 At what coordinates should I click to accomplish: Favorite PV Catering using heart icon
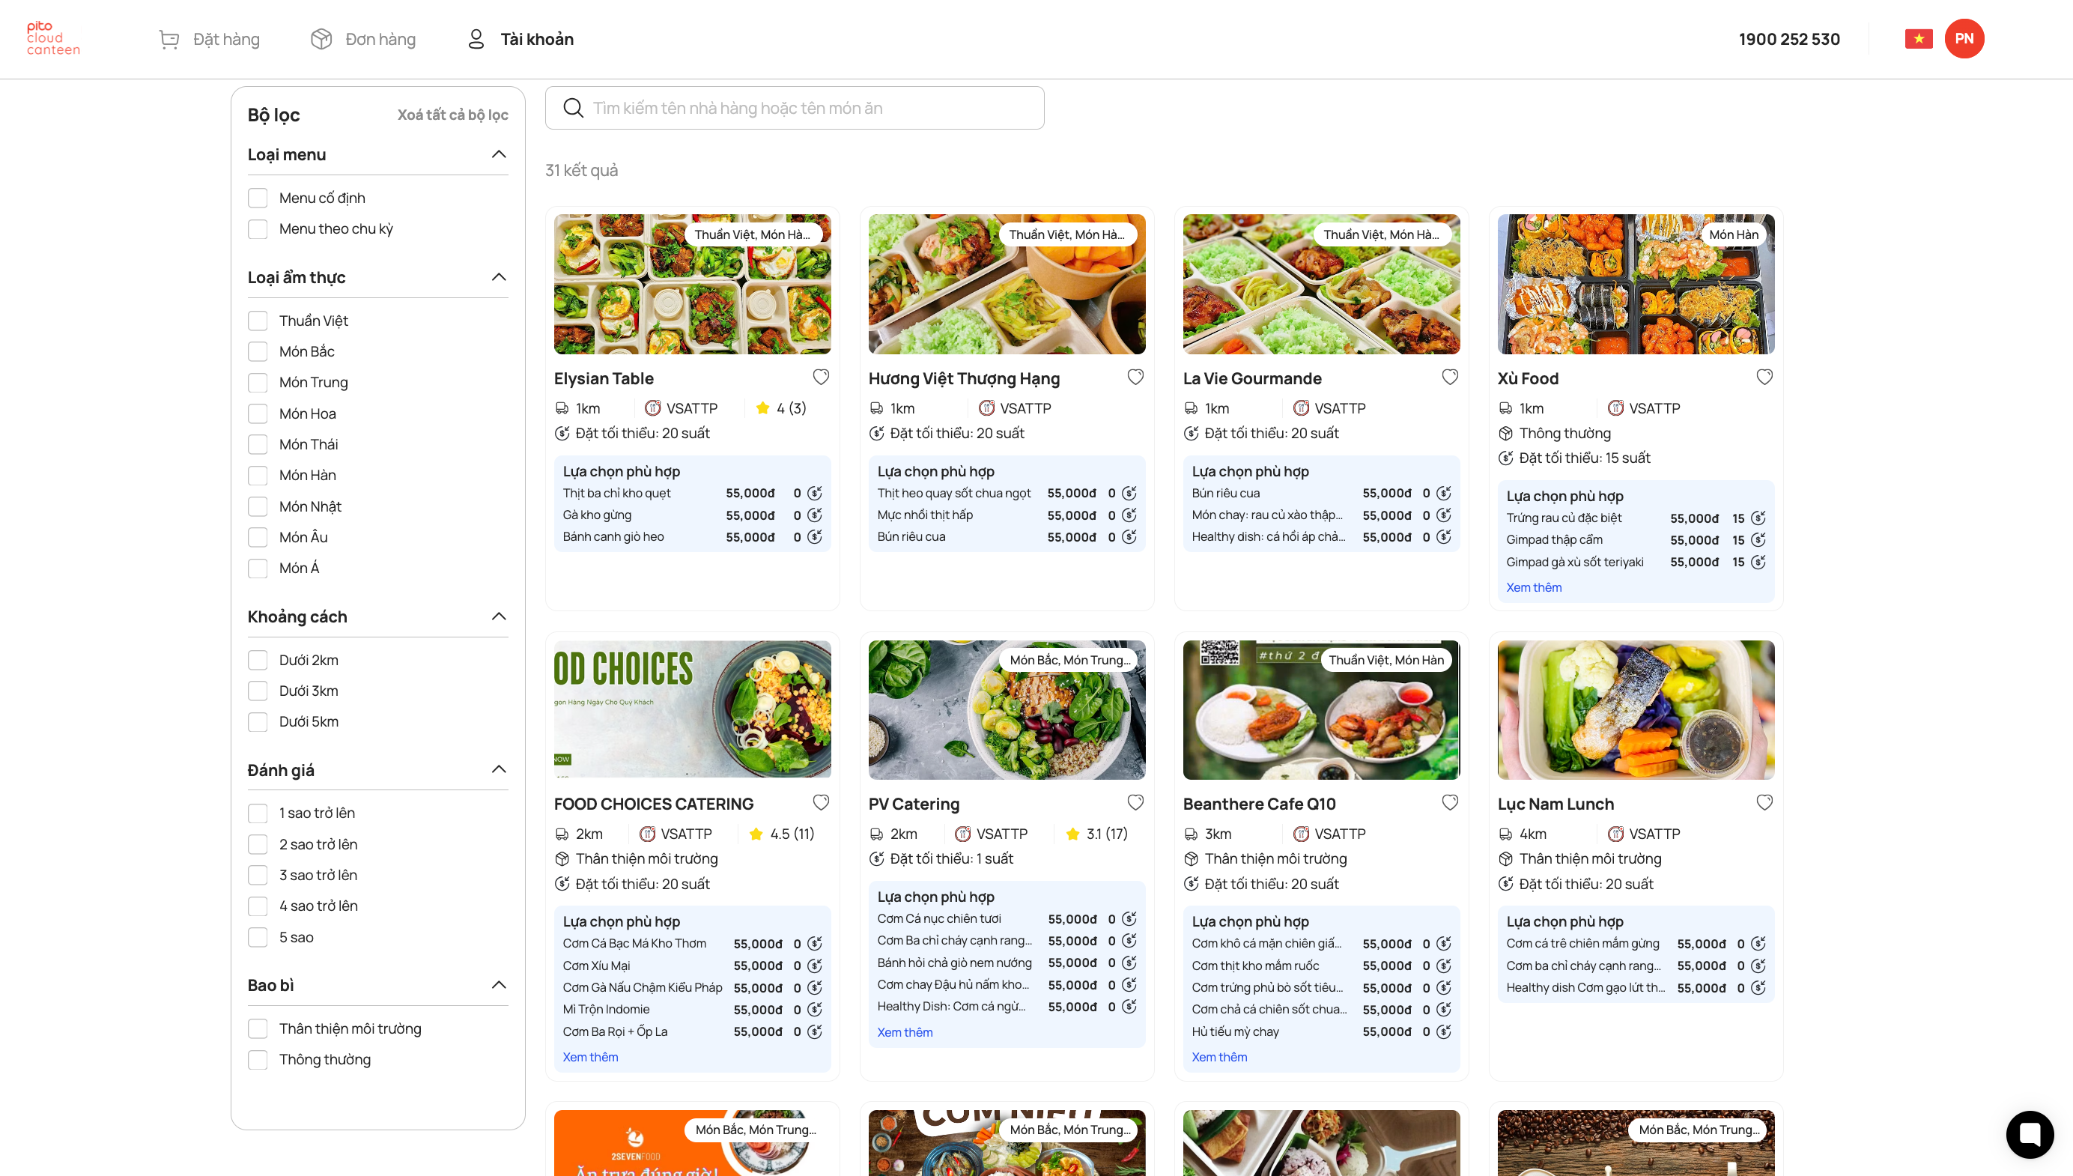click(x=1135, y=802)
